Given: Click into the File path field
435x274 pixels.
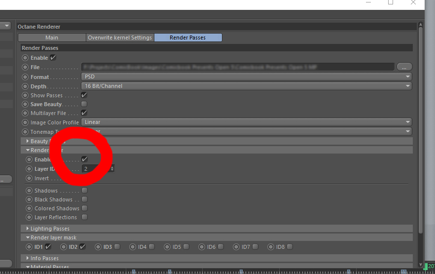Looking at the screenshot, I should pyautogui.click(x=238, y=67).
